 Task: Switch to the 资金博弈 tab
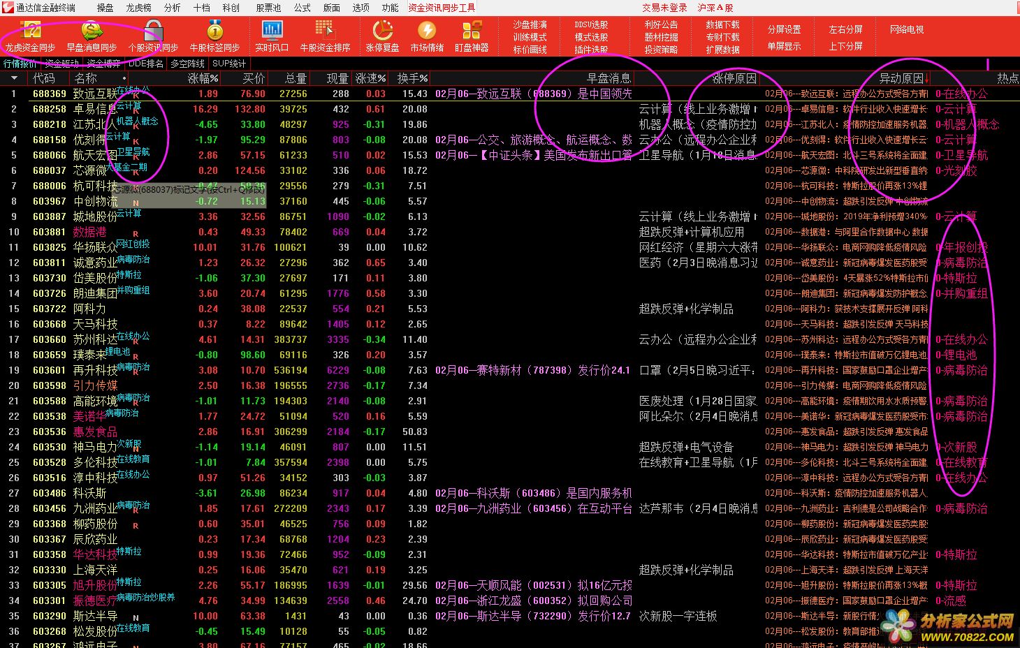coord(103,64)
